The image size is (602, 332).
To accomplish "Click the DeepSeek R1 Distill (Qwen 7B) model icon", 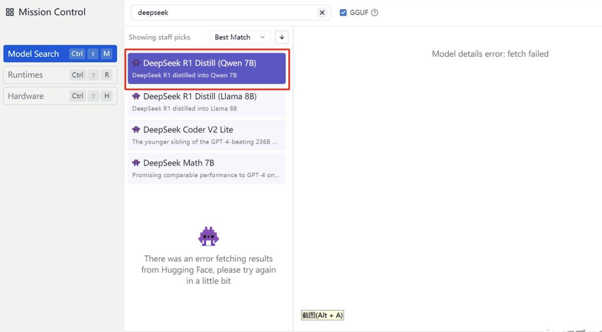I will pos(136,63).
